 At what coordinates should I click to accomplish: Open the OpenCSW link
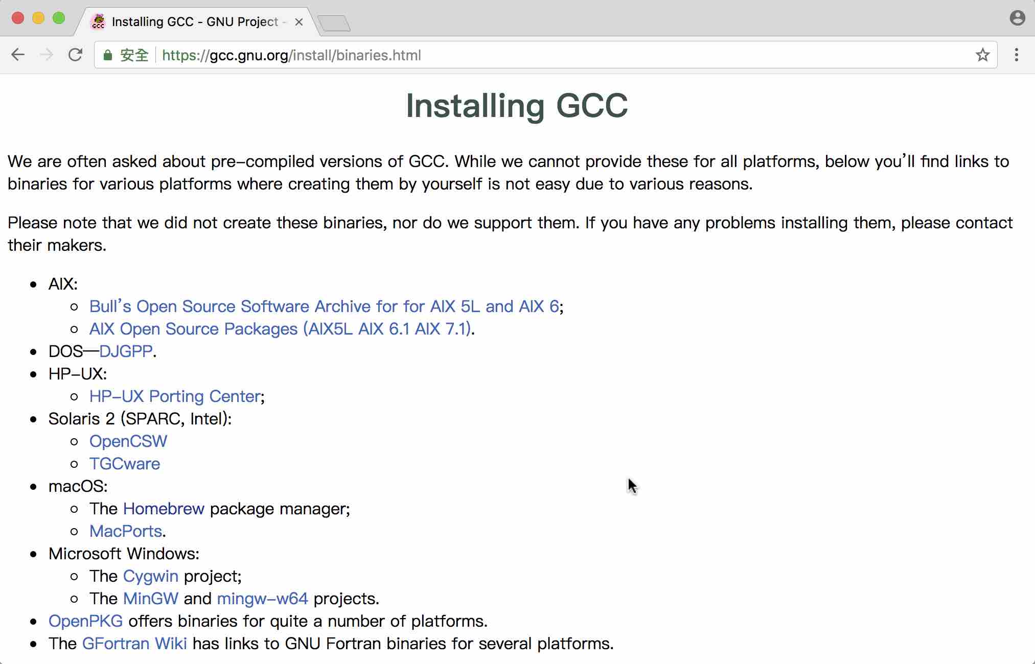[x=128, y=441]
